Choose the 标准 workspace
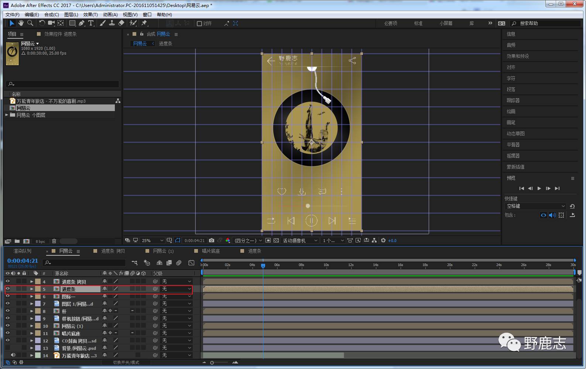This screenshot has width=586, height=369. click(418, 24)
